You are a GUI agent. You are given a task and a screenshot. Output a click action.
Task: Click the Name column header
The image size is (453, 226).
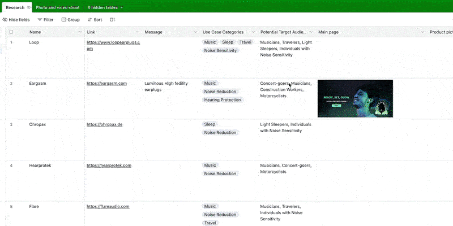[x=55, y=32]
